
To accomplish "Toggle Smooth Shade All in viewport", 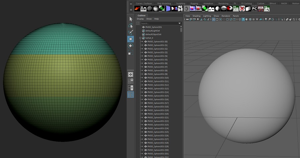I will (243, 19).
